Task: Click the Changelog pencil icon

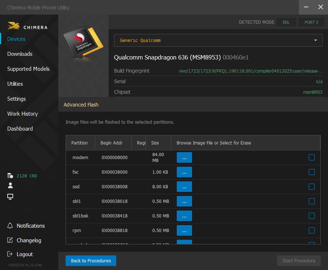Action: pyautogui.click(x=10, y=240)
